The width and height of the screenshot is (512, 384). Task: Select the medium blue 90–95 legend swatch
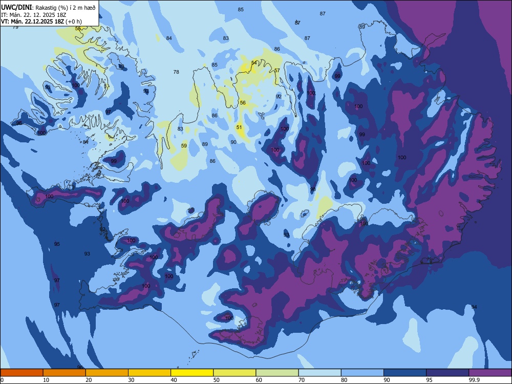pyautogui.click(x=405, y=373)
